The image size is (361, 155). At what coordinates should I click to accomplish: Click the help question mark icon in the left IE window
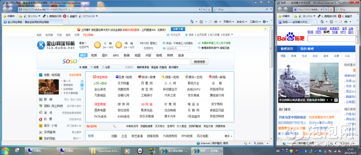point(264,22)
